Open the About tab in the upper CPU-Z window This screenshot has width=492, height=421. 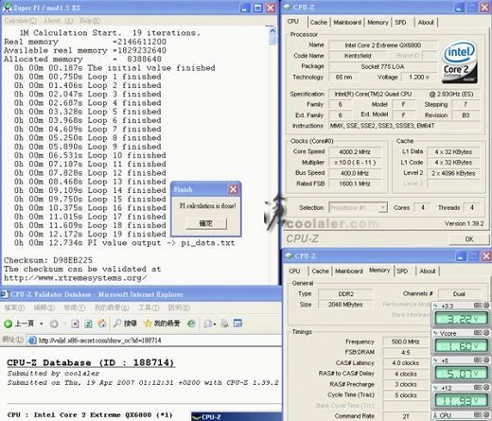(x=426, y=23)
